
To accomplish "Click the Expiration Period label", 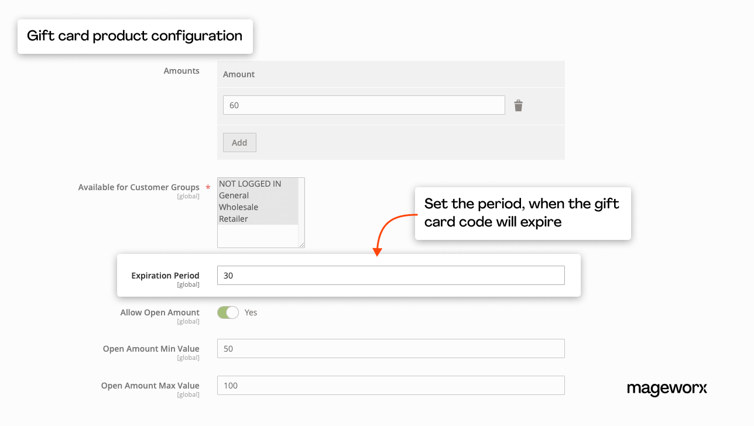I will (165, 276).
